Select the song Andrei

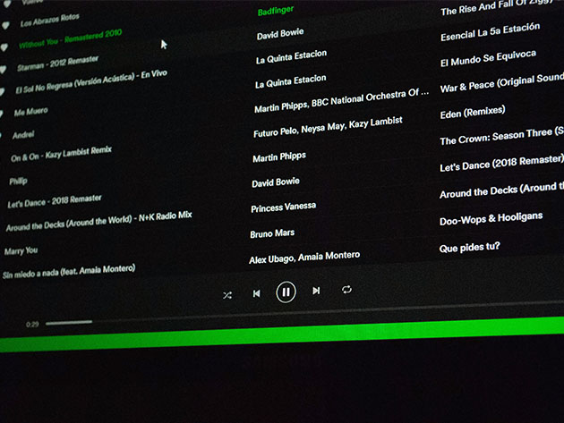[22, 135]
